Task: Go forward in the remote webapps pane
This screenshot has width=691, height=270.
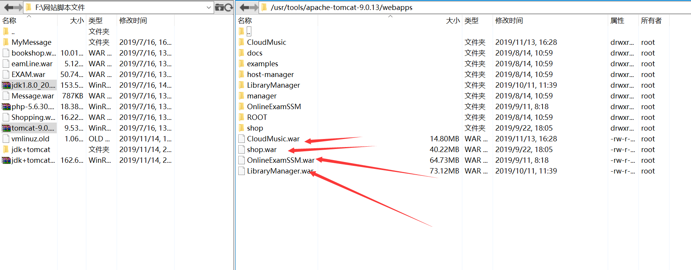Action: [x=254, y=7]
